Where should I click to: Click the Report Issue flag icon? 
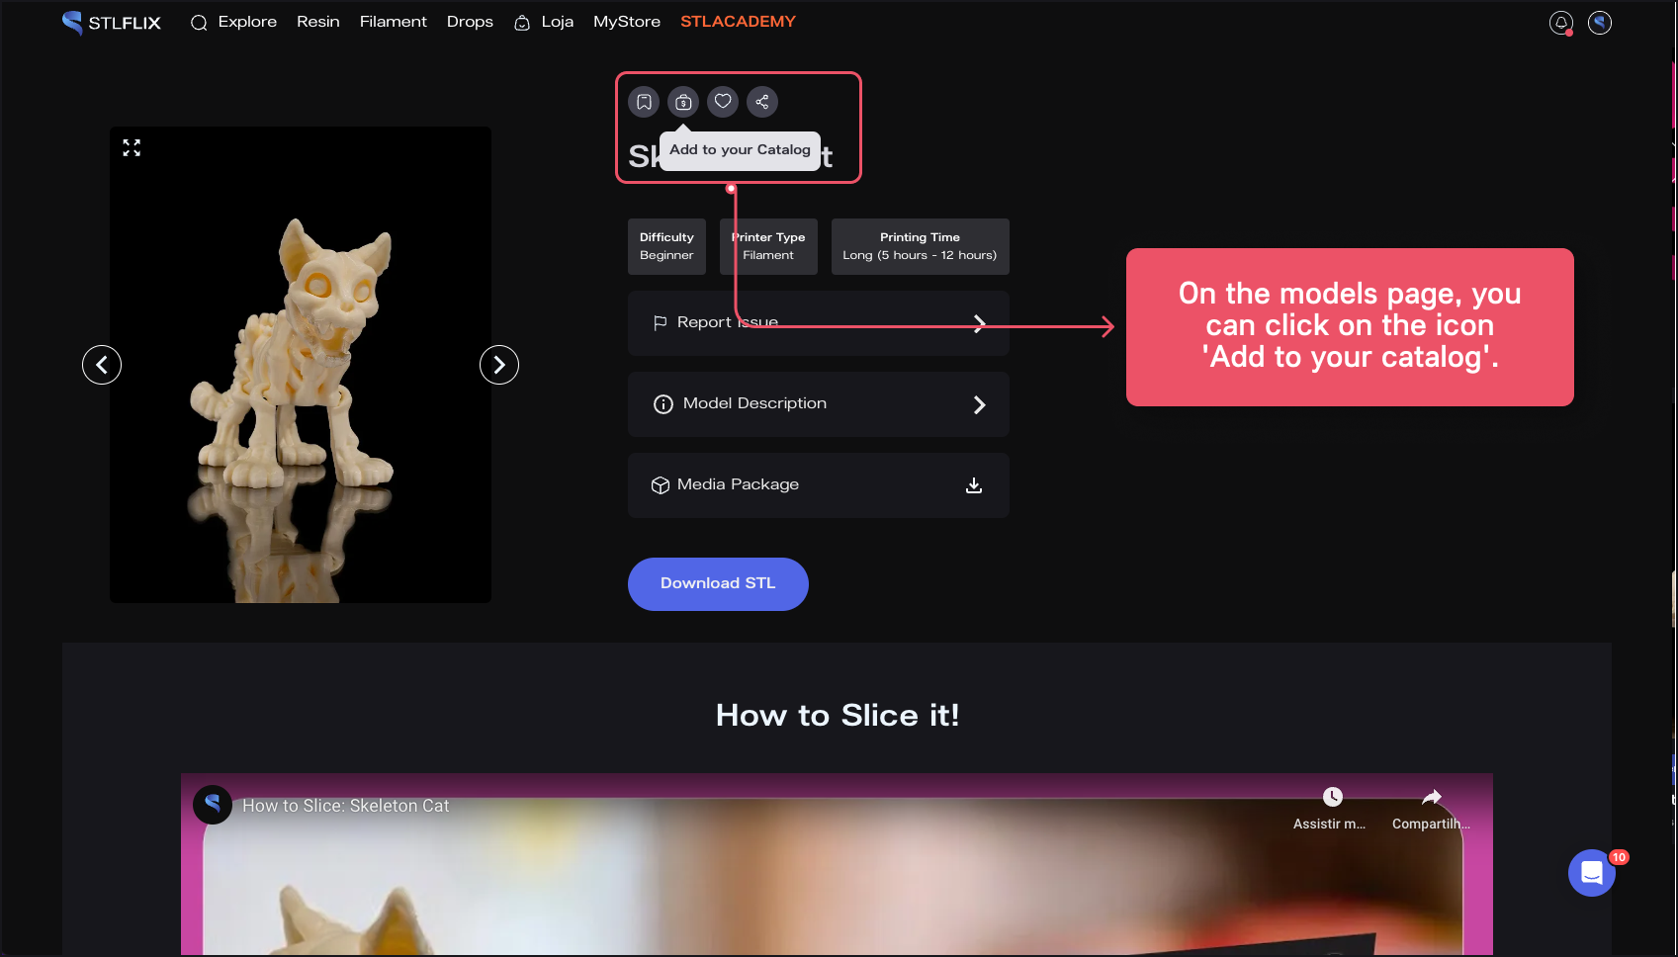[x=659, y=322]
